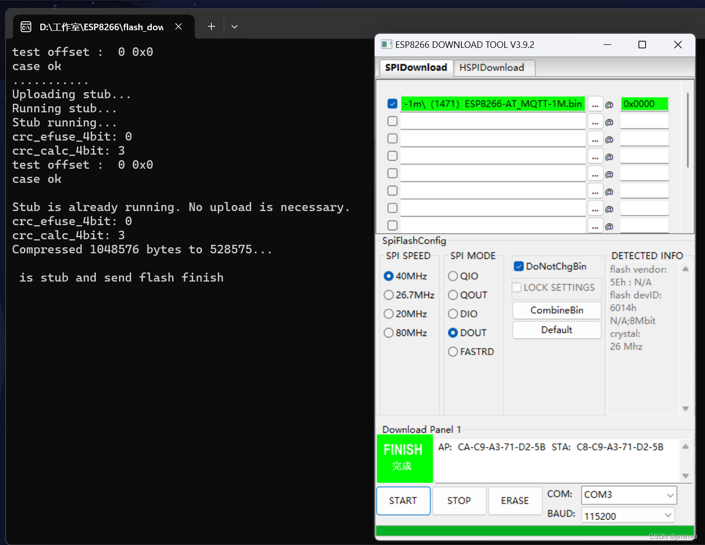Select the SPIDownload tab
705x545 pixels.
point(415,67)
